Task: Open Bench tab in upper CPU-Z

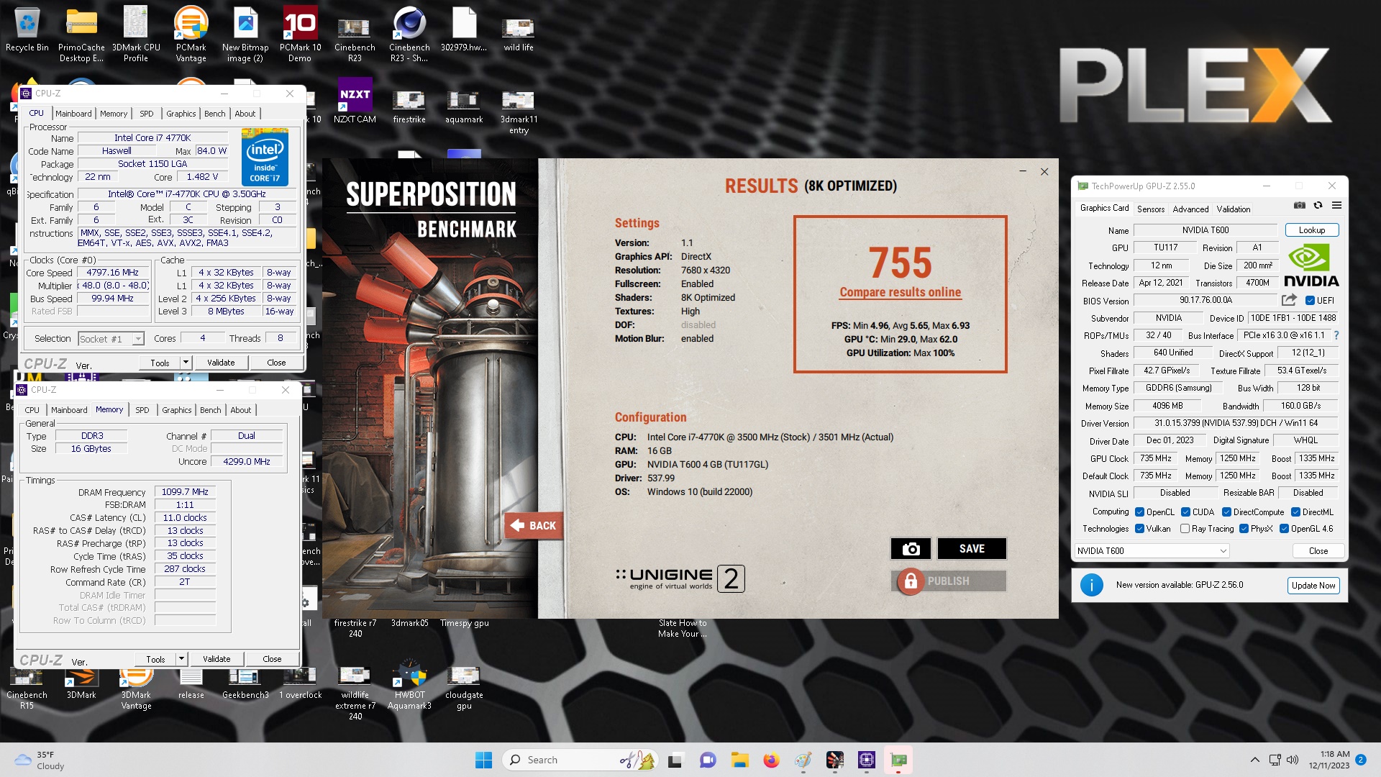Action: [x=214, y=114]
